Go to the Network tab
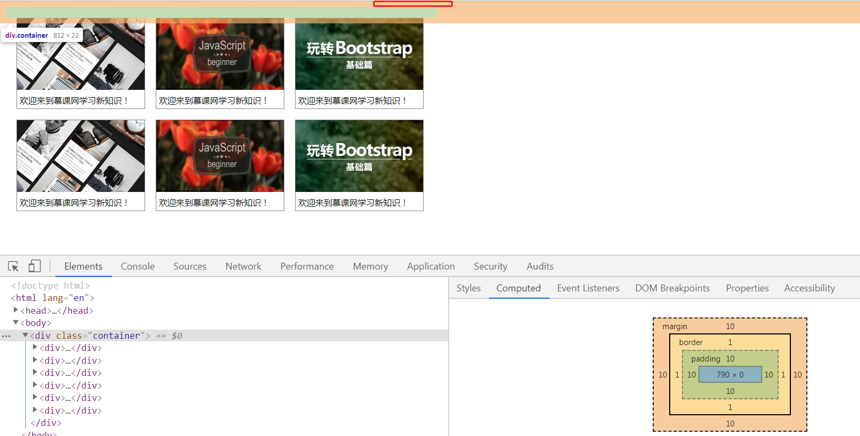860x436 pixels. coord(243,266)
